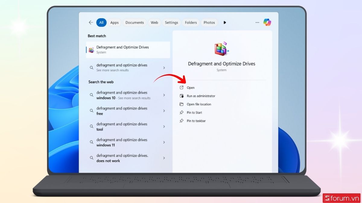Choose Open file location

point(199,104)
